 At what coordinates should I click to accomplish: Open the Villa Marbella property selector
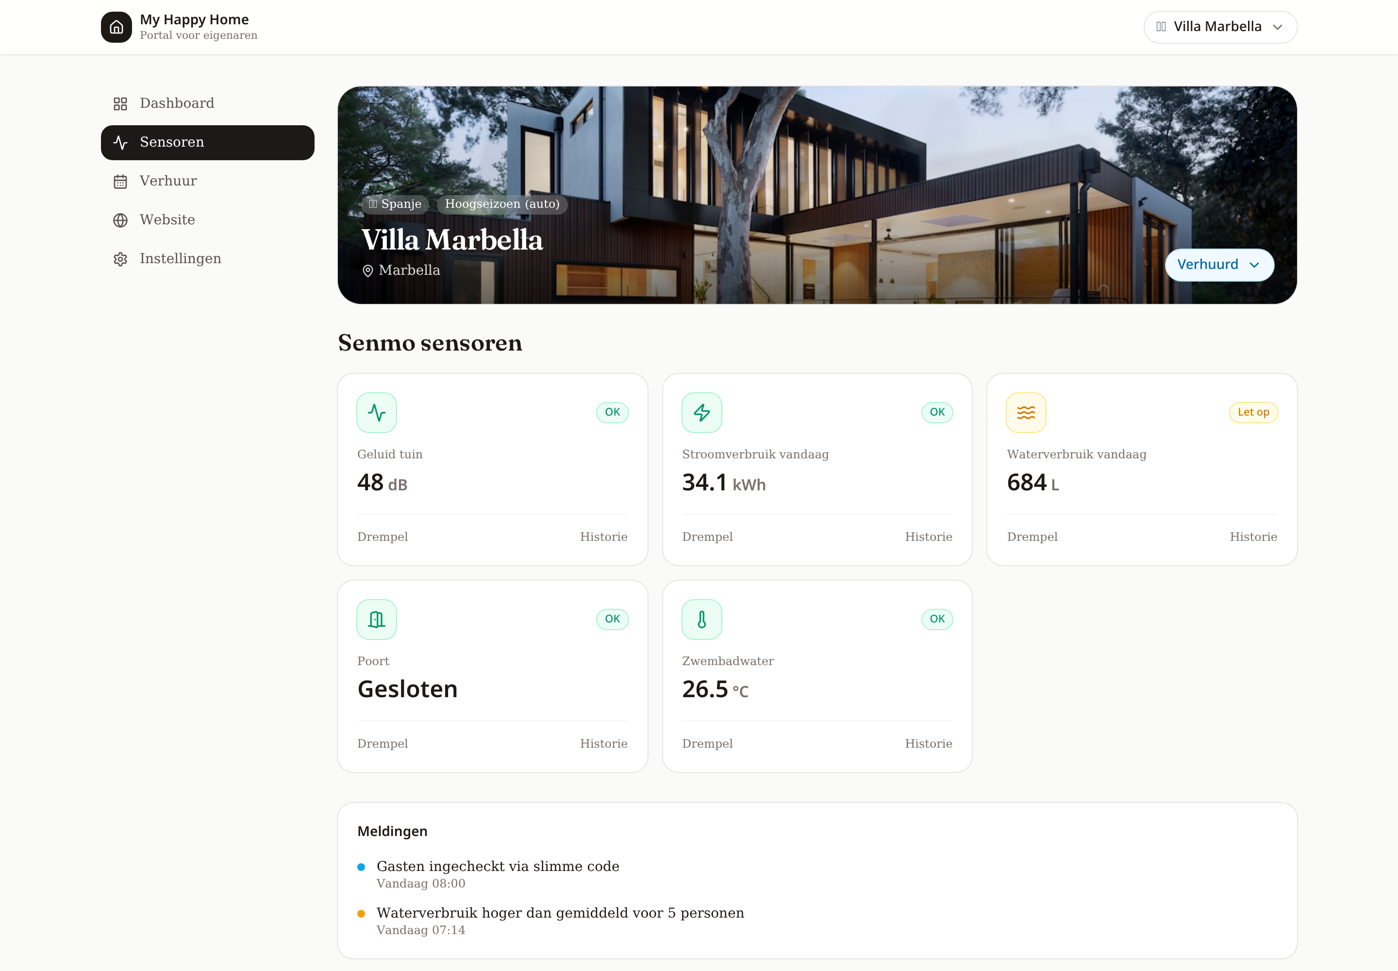point(1220,27)
